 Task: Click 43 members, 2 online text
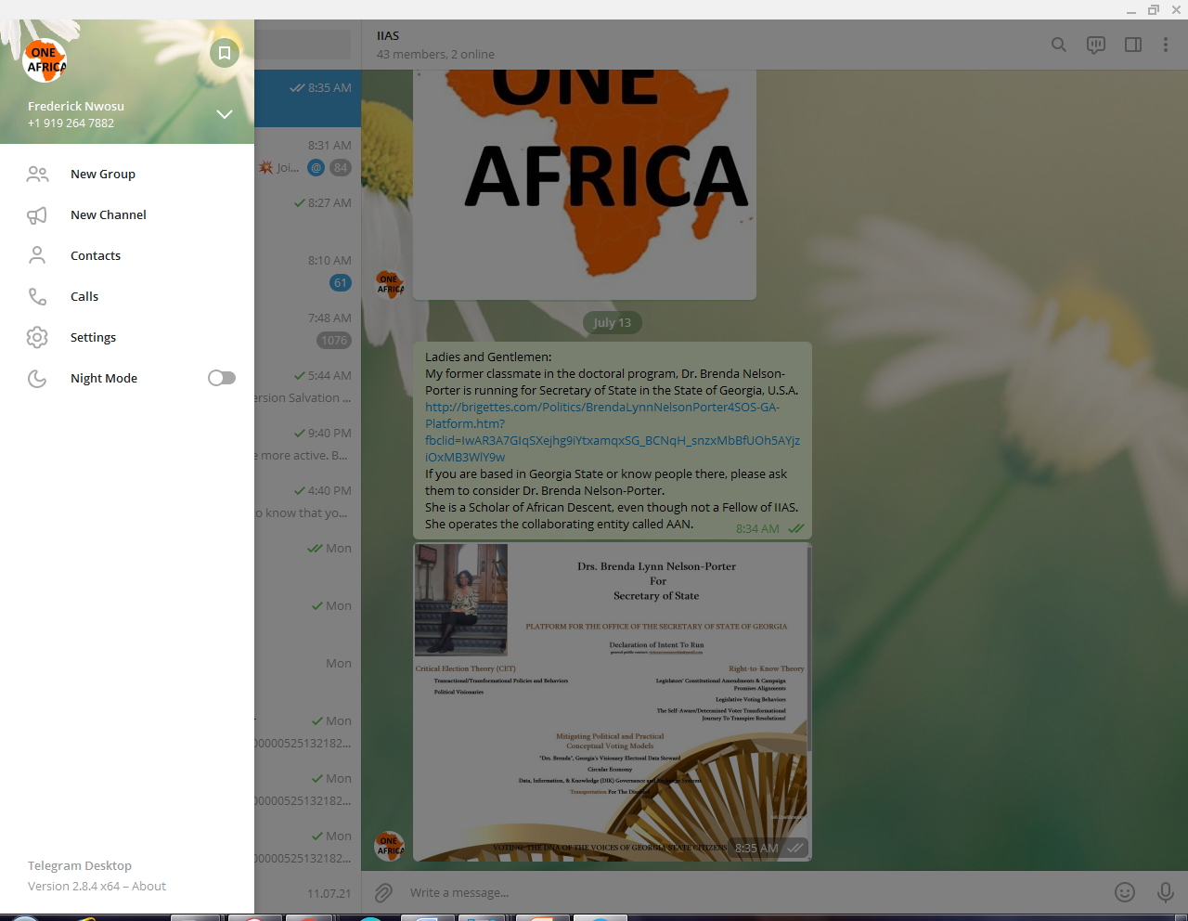coord(435,55)
